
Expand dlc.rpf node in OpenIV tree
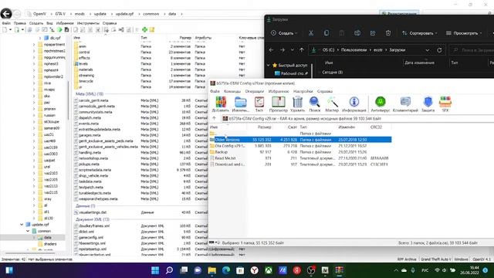coord(40,38)
